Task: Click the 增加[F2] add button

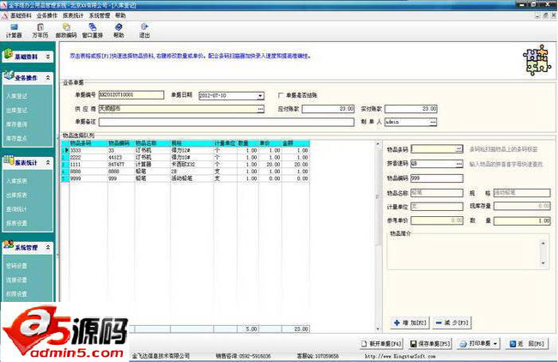Action: (410, 323)
